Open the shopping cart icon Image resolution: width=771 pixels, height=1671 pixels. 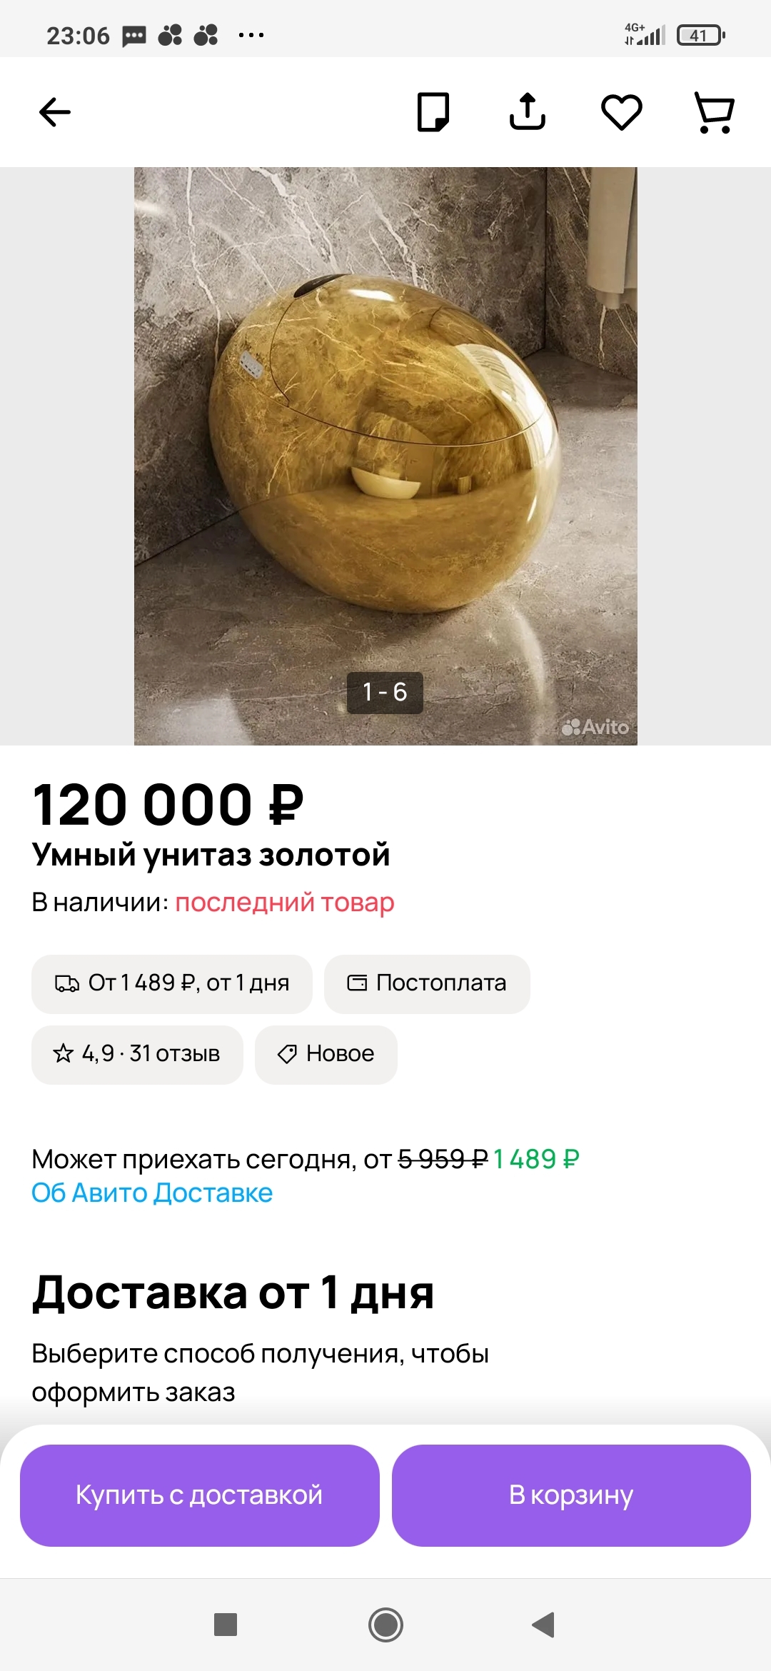coord(715,112)
